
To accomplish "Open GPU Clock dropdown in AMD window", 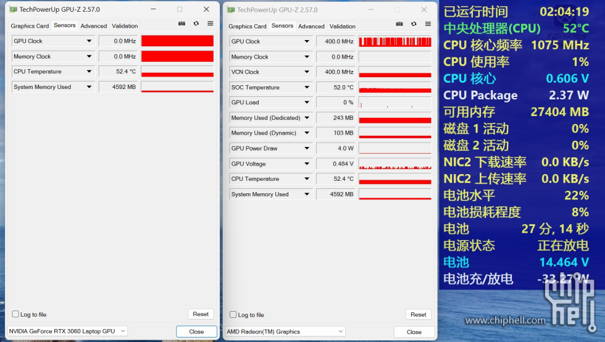I will click(x=307, y=41).
